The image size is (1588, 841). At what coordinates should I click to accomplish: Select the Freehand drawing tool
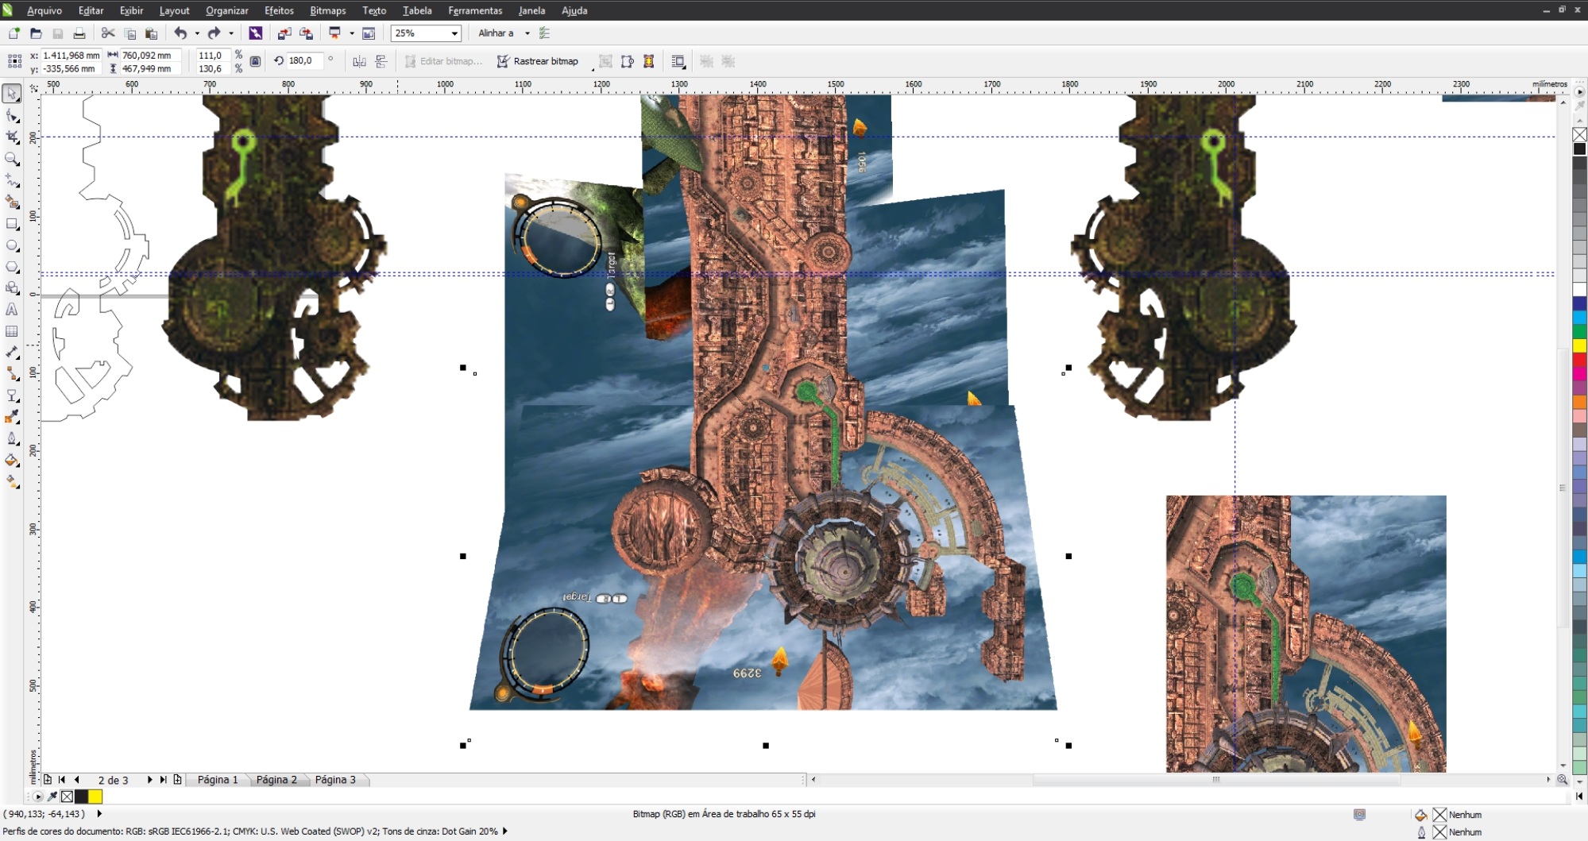pyautogui.click(x=12, y=180)
